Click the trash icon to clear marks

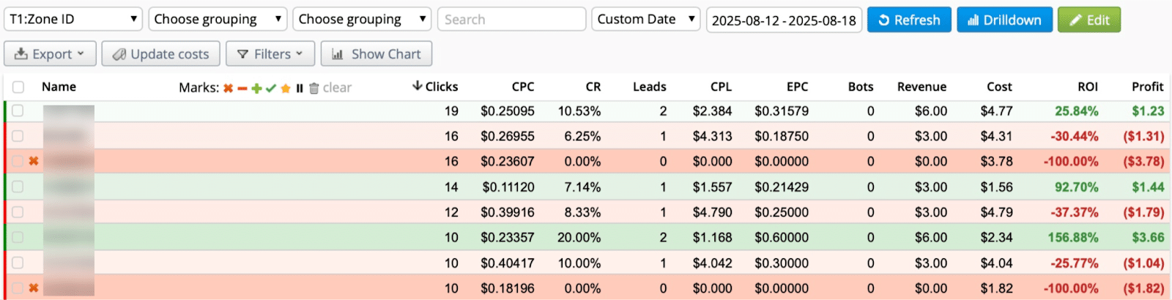pyautogui.click(x=314, y=88)
